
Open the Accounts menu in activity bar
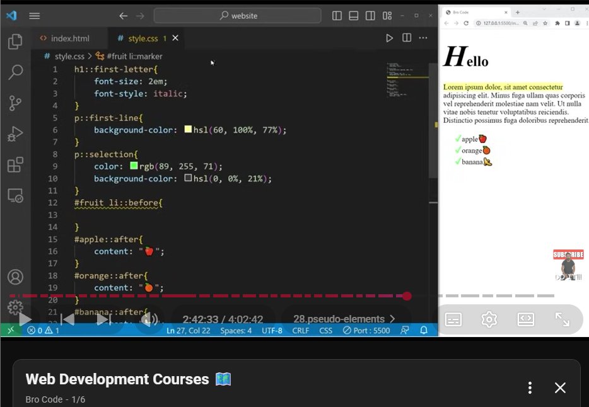pos(15,277)
